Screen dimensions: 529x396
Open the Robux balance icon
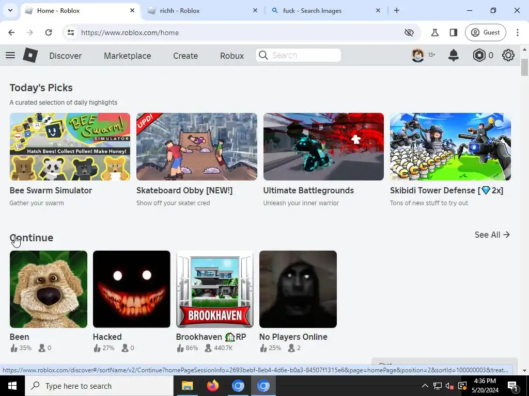pyautogui.click(x=479, y=55)
